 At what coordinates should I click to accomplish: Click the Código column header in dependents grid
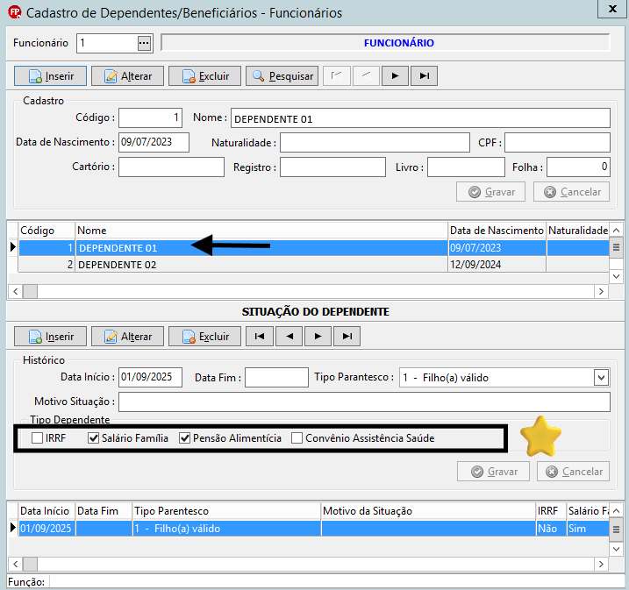point(46,231)
